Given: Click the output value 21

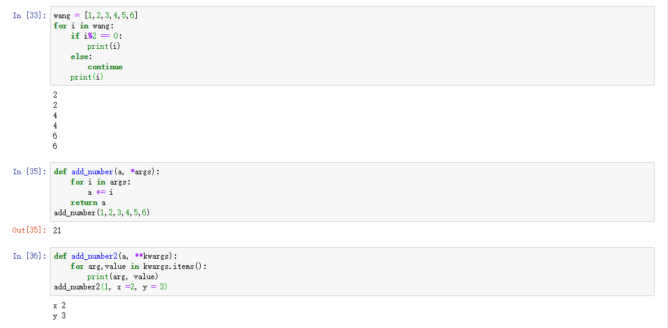Looking at the screenshot, I should coord(57,230).
